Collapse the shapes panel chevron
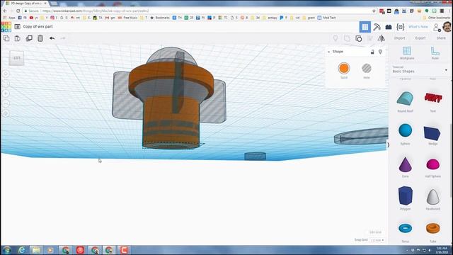 coord(389,145)
